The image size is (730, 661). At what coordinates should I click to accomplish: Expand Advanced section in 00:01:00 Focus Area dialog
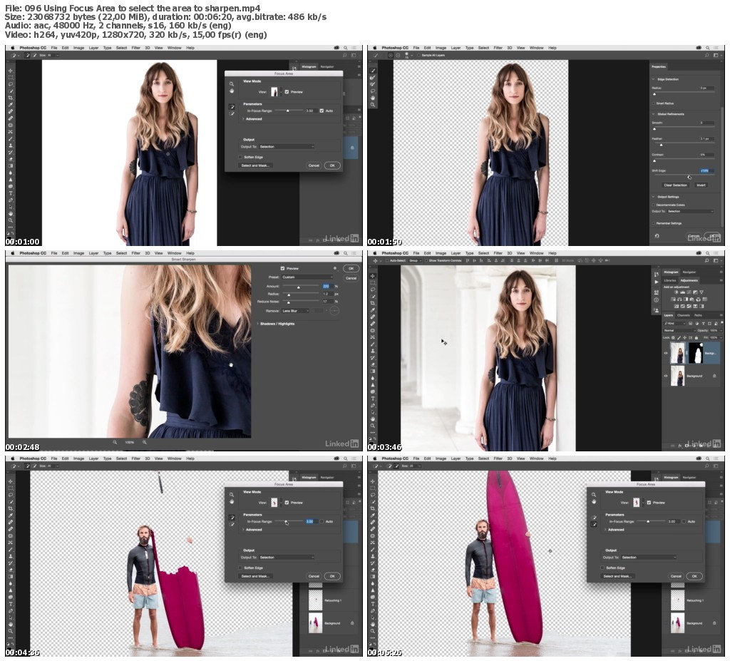[x=243, y=119]
